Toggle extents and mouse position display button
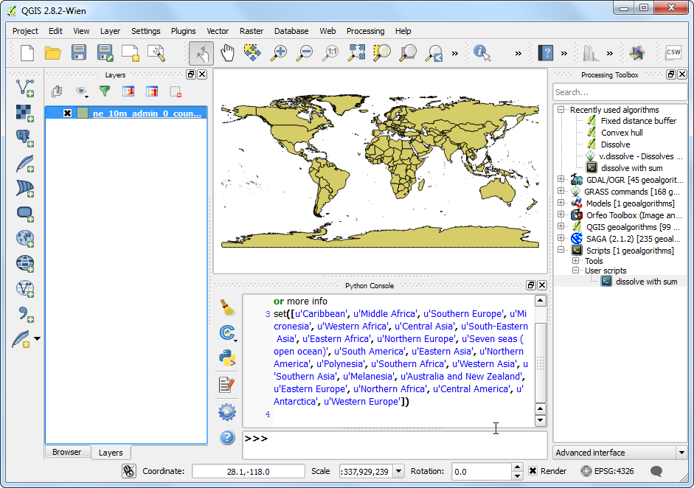This screenshot has height=488, width=694. (129, 471)
